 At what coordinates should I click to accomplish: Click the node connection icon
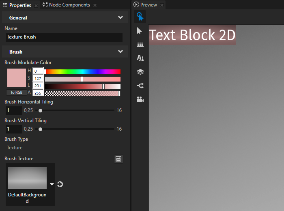pyautogui.click(x=140, y=86)
